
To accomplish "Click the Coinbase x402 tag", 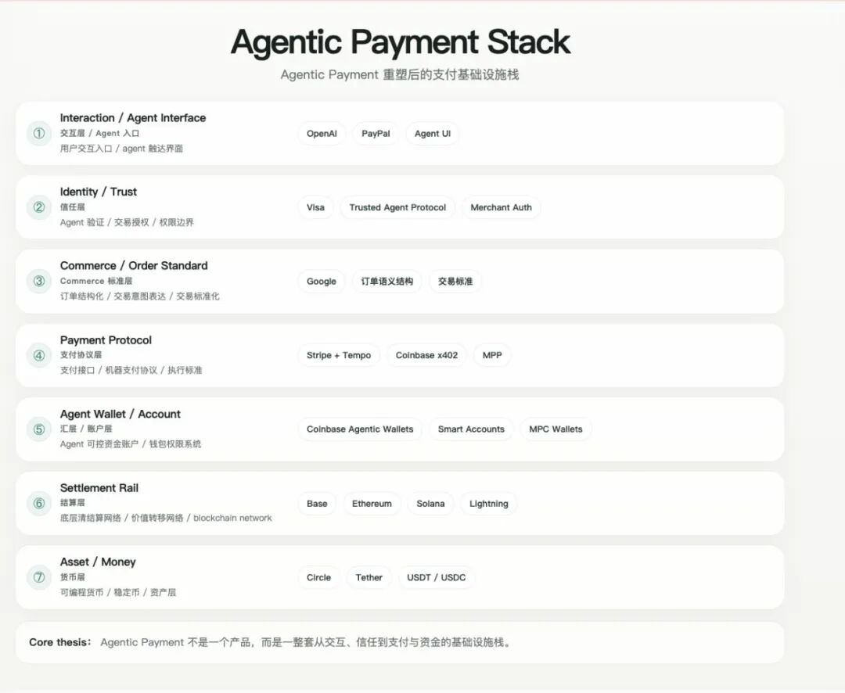I will (x=426, y=355).
